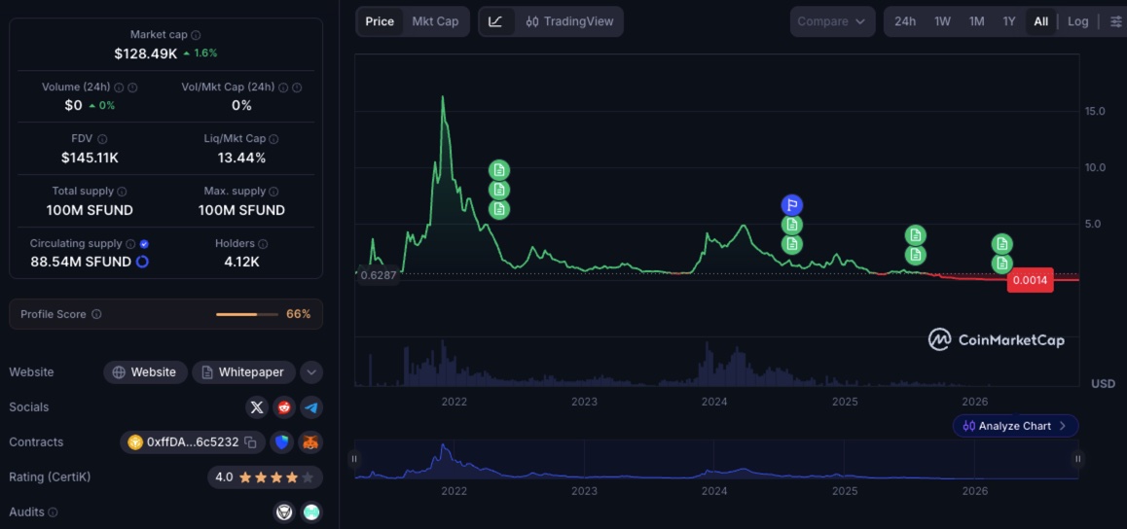Image resolution: width=1127 pixels, height=529 pixels.
Task: Open the X (Twitter) social link
Action: point(257,407)
